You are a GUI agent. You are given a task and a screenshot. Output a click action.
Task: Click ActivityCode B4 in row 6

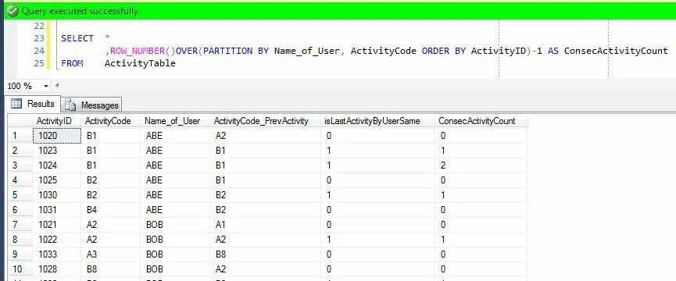pos(111,209)
